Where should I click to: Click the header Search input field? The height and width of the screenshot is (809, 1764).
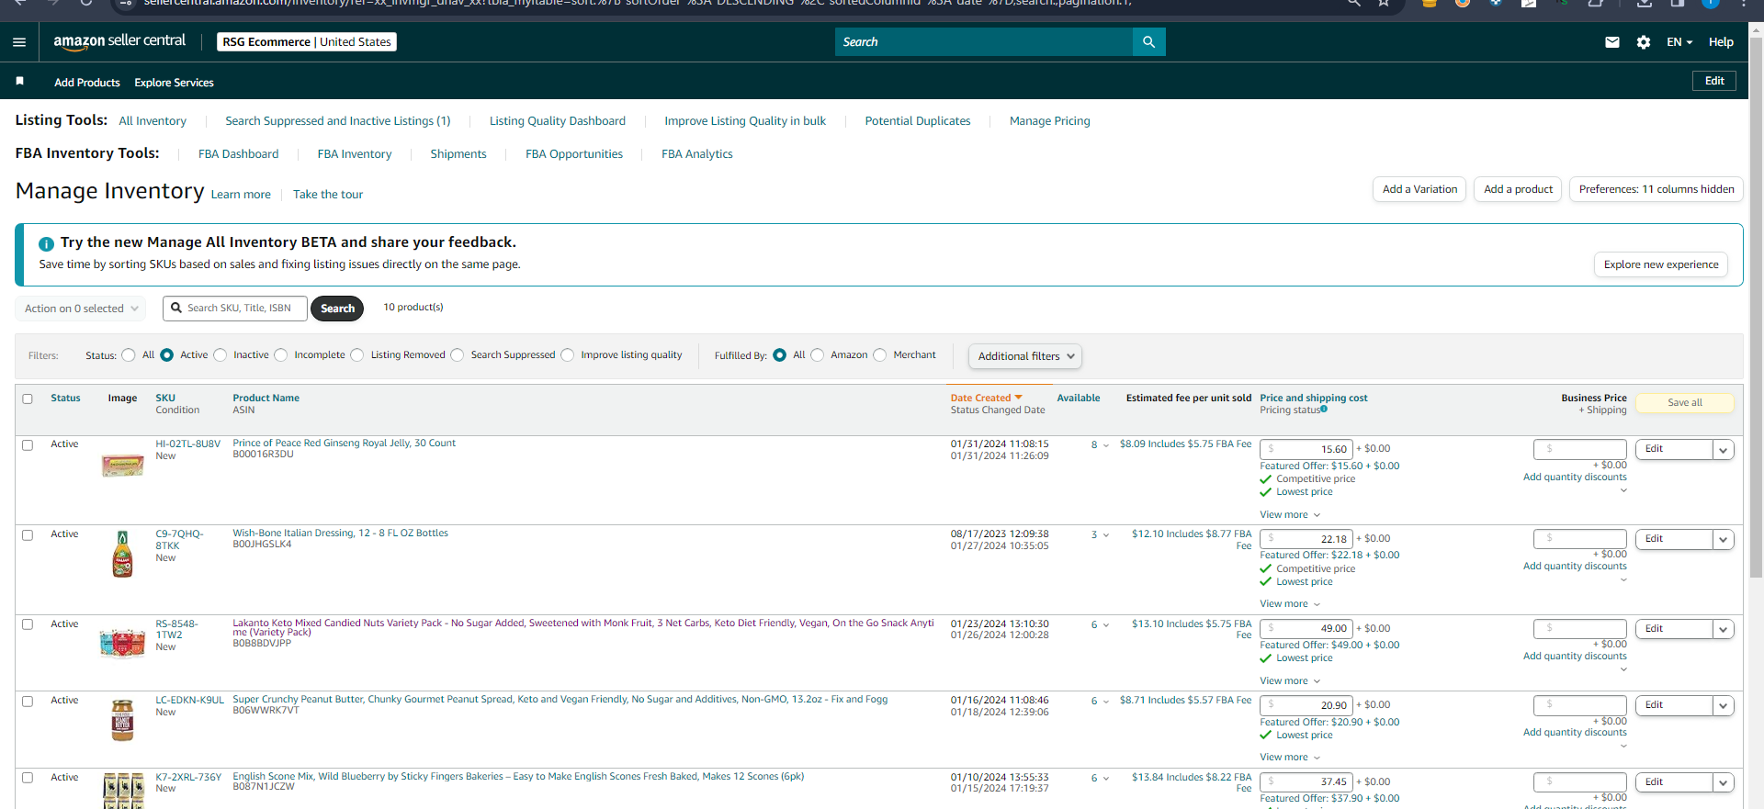point(984,42)
